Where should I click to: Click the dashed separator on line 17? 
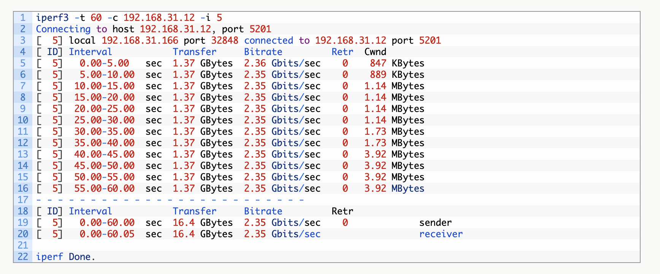pyautogui.click(x=170, y=200)
